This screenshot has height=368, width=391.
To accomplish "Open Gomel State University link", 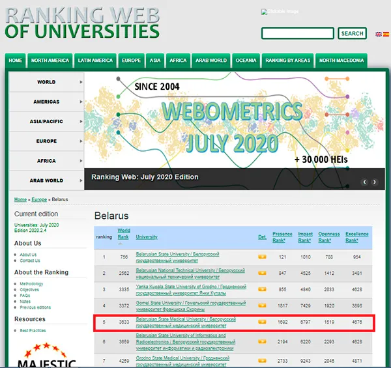I will (x=191, y=305).
